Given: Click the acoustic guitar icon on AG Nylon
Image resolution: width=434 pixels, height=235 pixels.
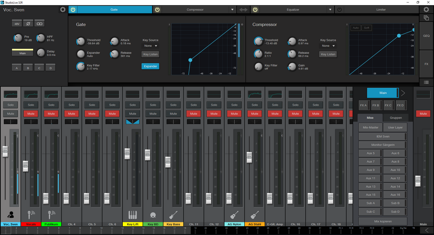Looking at the screenshot, I should (x=234, y=214).
